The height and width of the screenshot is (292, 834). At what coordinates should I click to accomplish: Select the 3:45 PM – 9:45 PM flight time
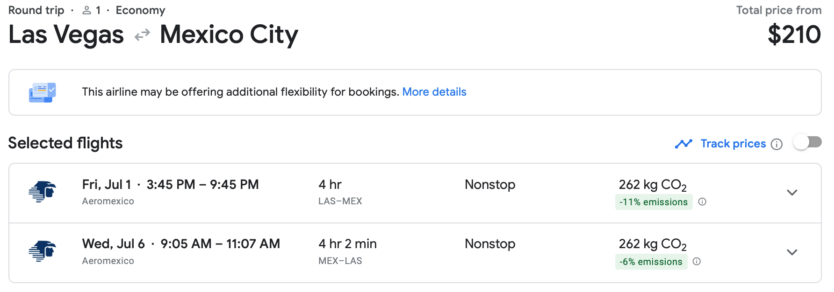click(202, 185)
